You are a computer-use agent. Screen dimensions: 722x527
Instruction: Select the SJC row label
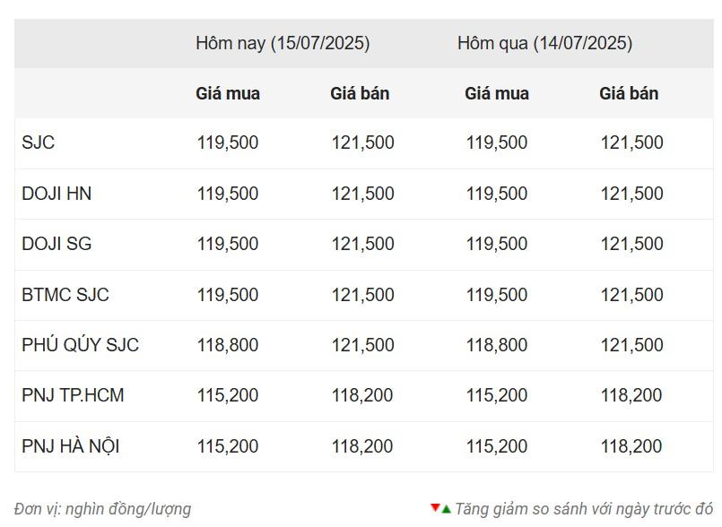(39, 143)
